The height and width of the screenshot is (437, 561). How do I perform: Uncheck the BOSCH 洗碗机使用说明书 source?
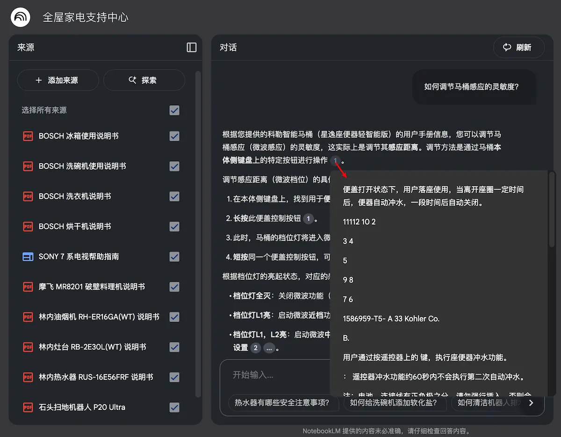coord(174,166)
